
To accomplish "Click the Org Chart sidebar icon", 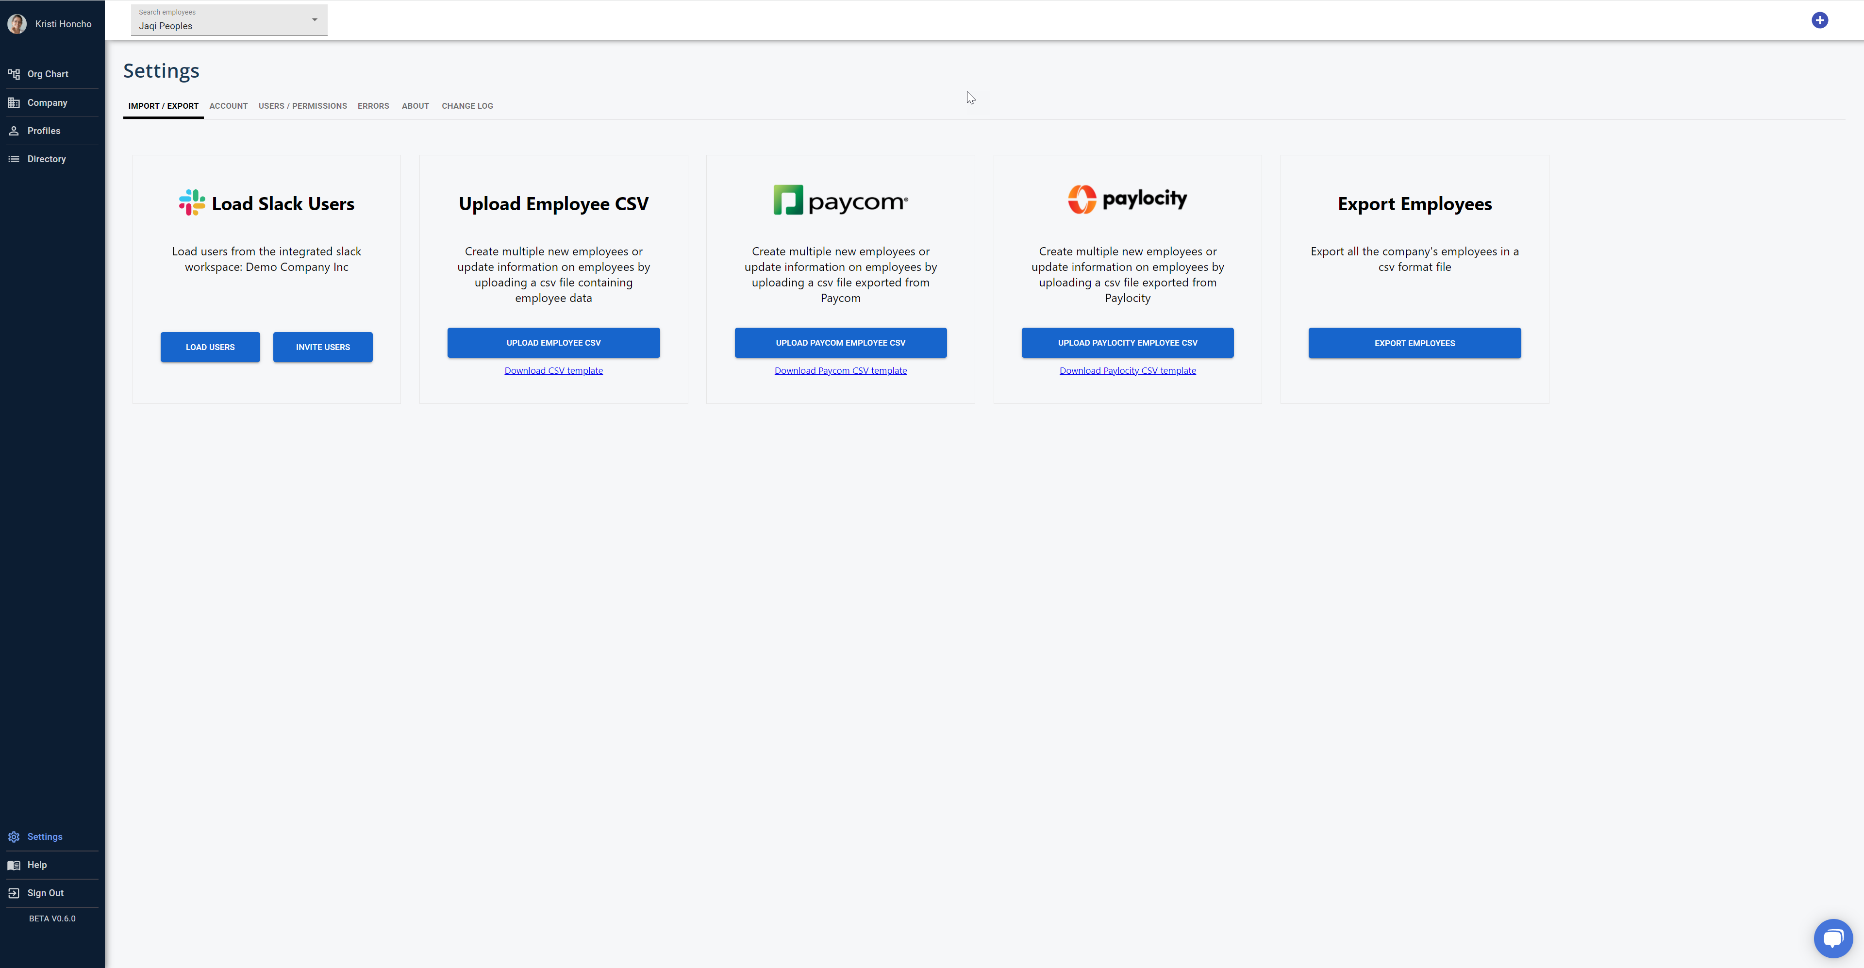I will (x=14, y=74).
